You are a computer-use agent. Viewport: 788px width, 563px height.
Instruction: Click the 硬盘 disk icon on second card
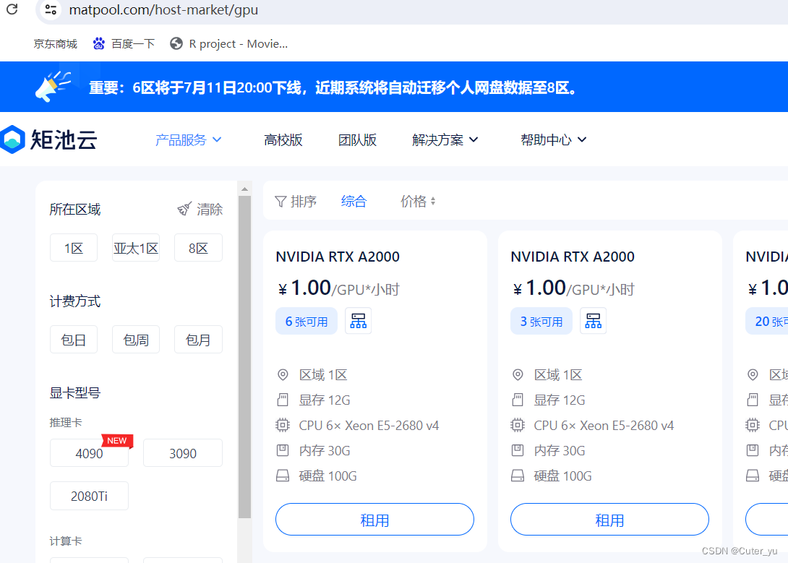tap(518, 475)
